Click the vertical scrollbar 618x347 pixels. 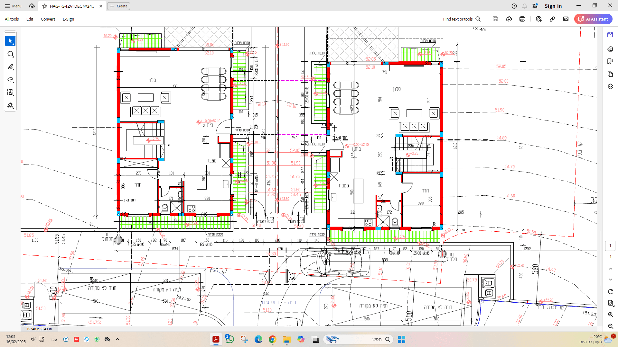[x=600, y=258]
